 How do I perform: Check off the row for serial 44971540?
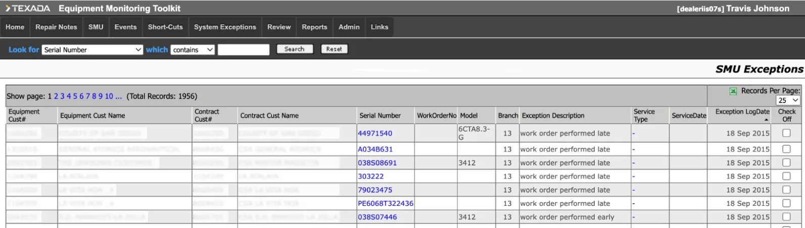pos(786,133)
